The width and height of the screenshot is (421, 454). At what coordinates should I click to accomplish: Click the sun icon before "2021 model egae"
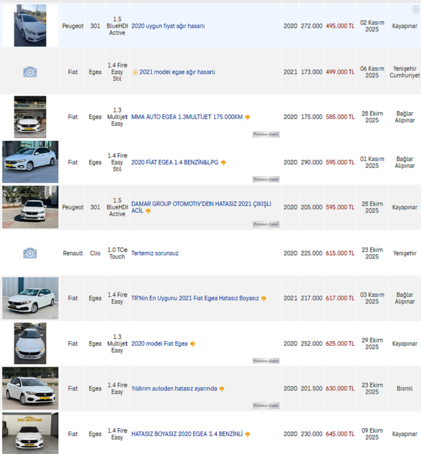point(135,72)
